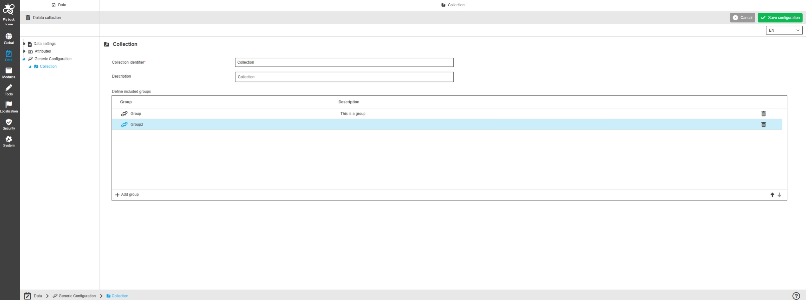The width and height of the screenshot is (806, 300).
Task: Click Add group button
Action: [x=127, y=195]
